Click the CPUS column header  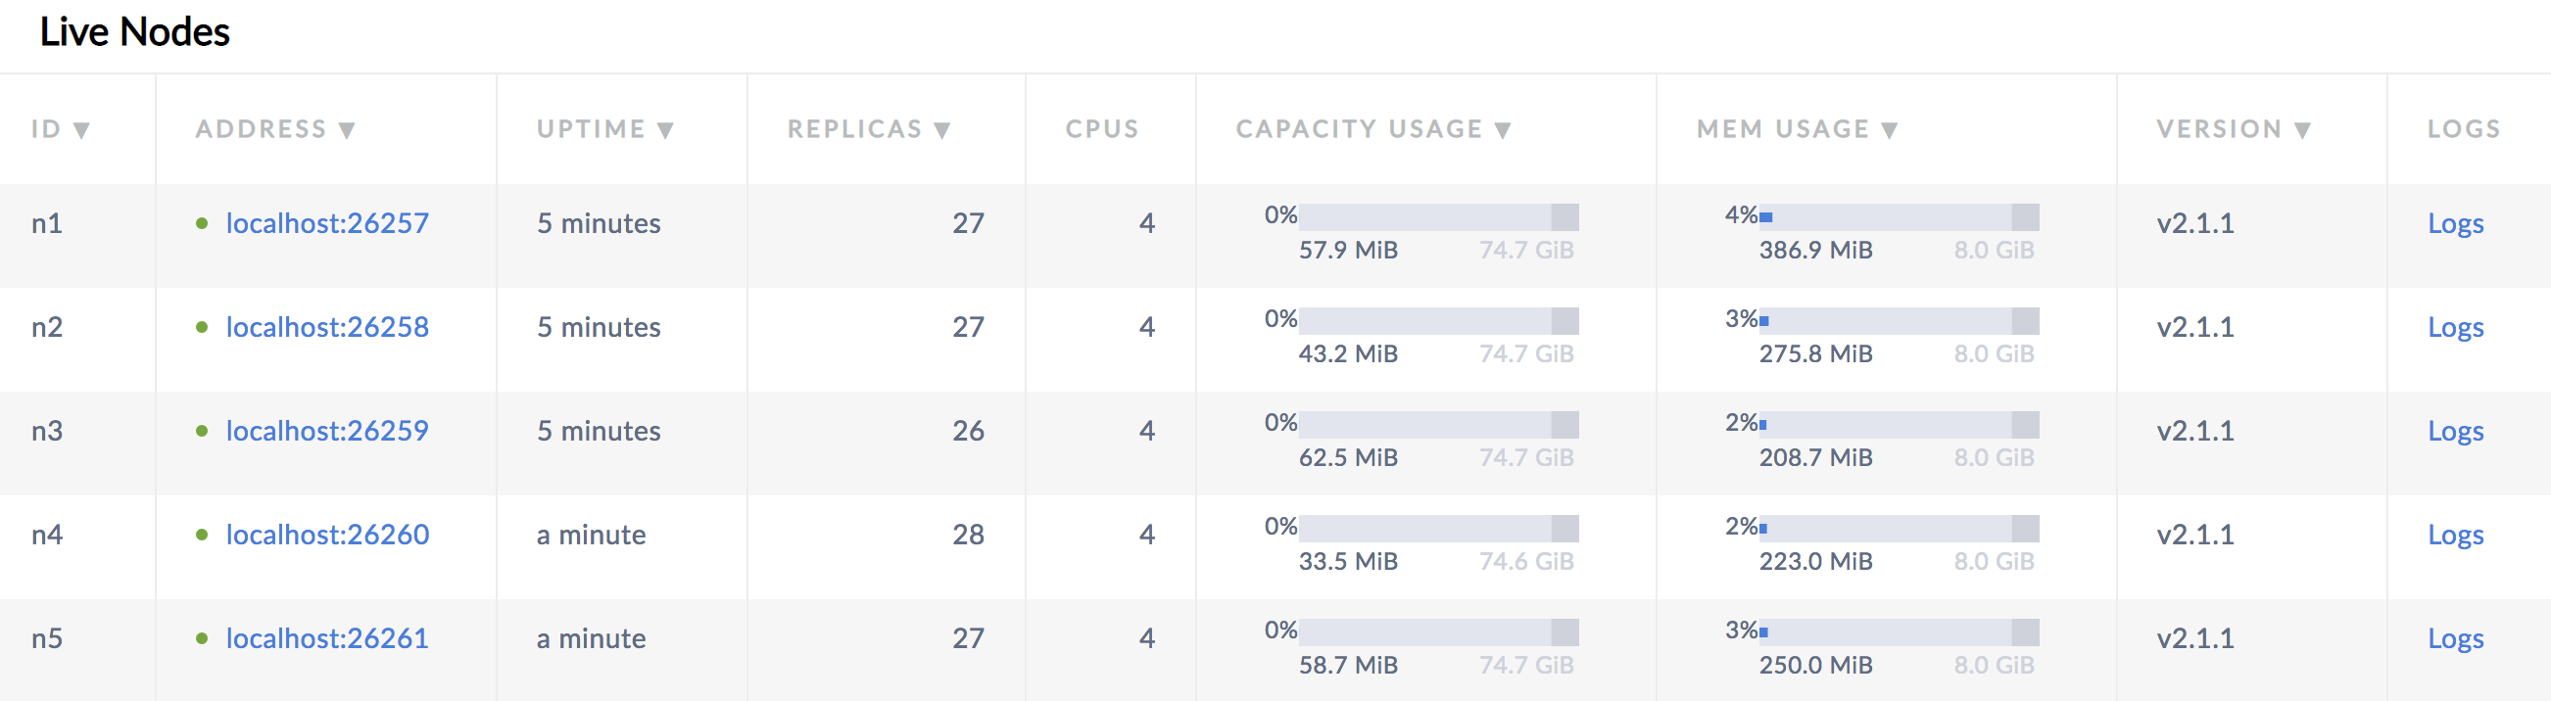pos(1101,127)
